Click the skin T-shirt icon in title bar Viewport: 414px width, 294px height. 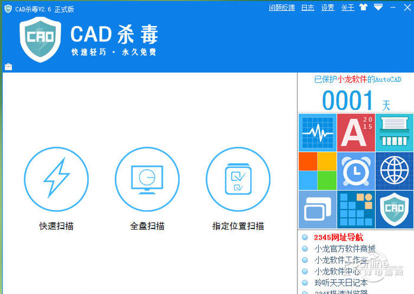363,8
